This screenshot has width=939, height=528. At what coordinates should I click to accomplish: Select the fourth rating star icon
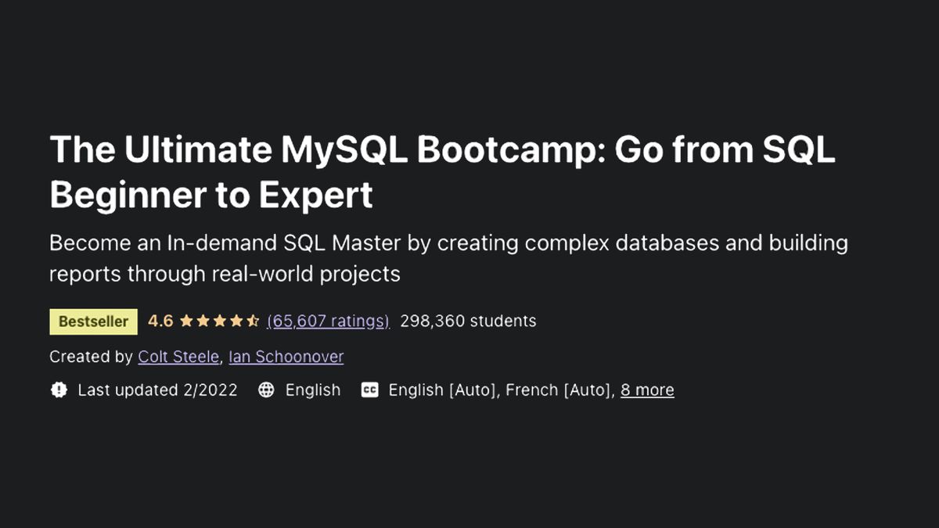pyautogui.click(x=237, y=321)
